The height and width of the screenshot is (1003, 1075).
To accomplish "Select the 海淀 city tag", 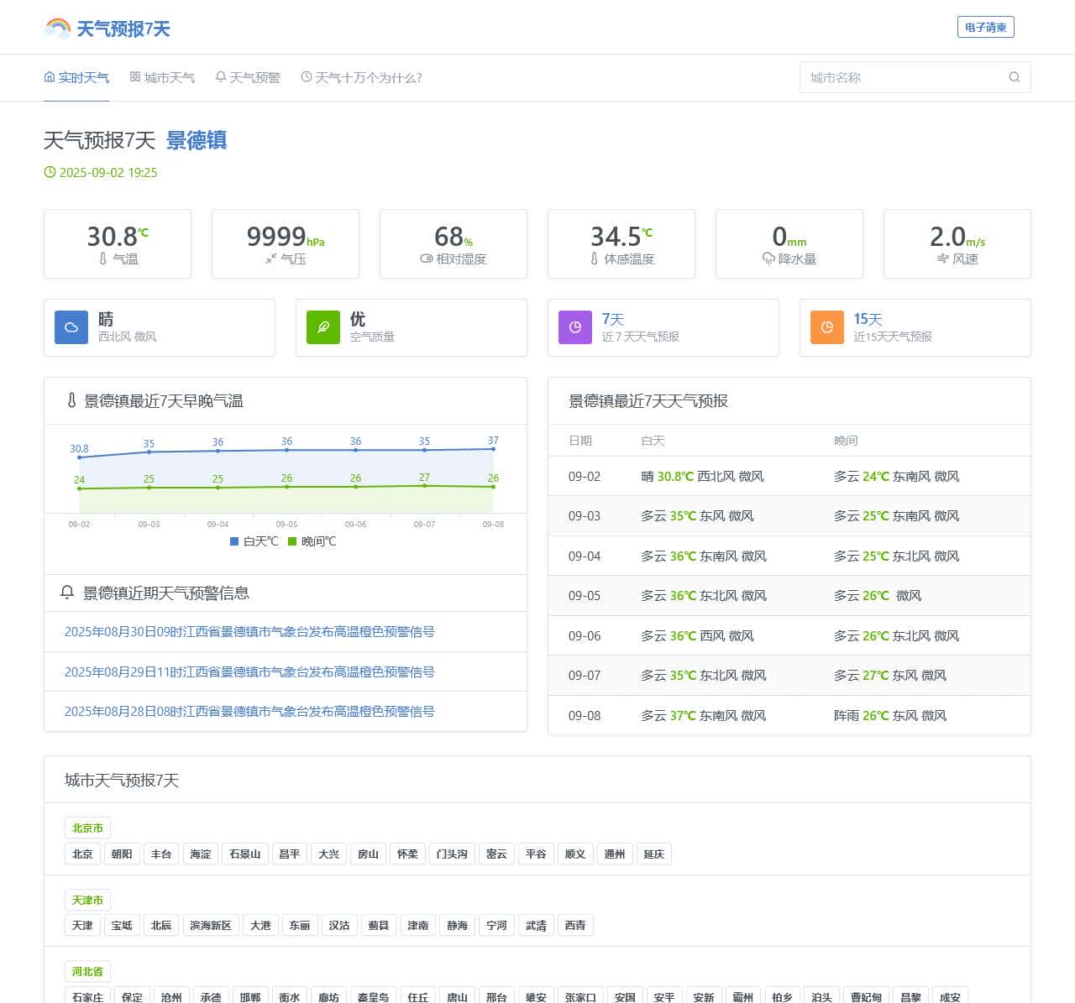I will pyautogui.click(x=201, y=854).
